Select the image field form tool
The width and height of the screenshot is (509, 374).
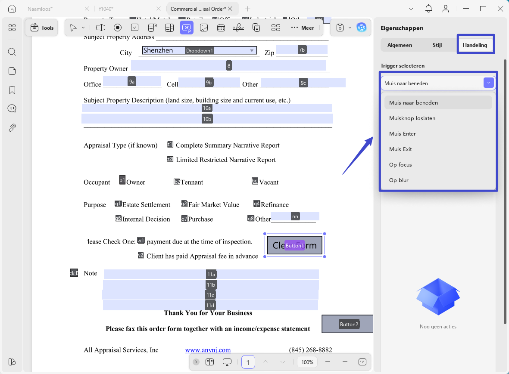tap(204, 28)
